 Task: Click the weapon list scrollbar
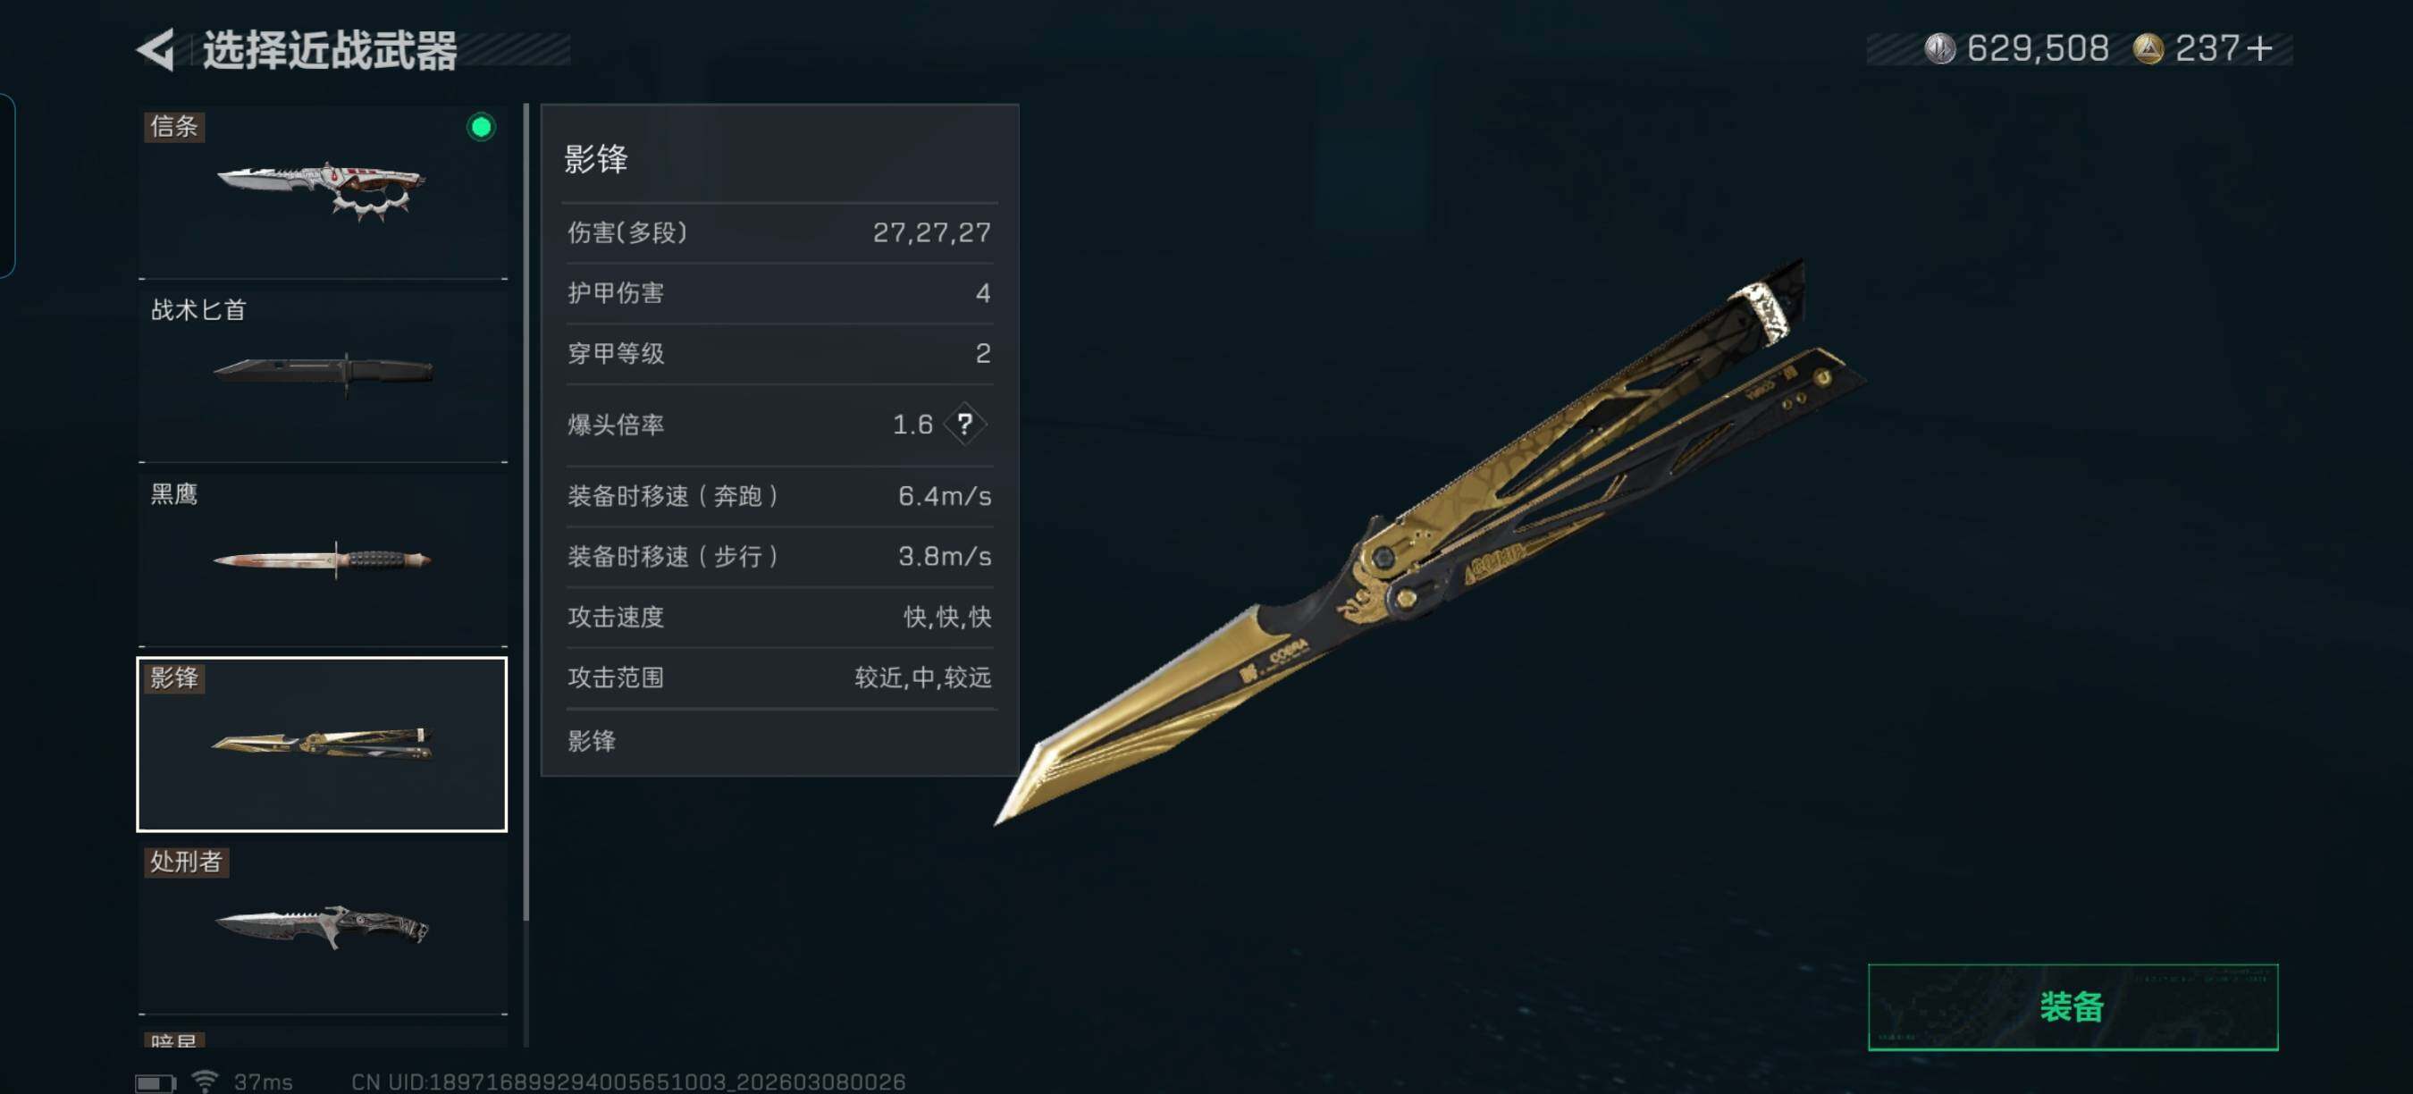[526, 512]
